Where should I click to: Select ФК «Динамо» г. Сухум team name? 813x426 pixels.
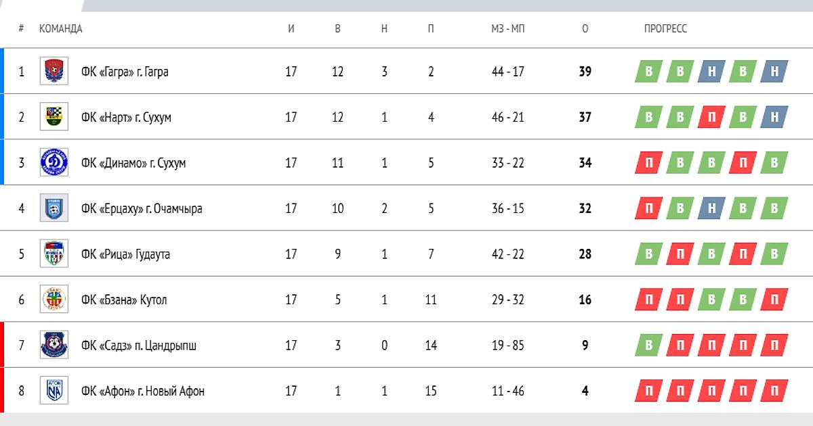click(133, 163)
